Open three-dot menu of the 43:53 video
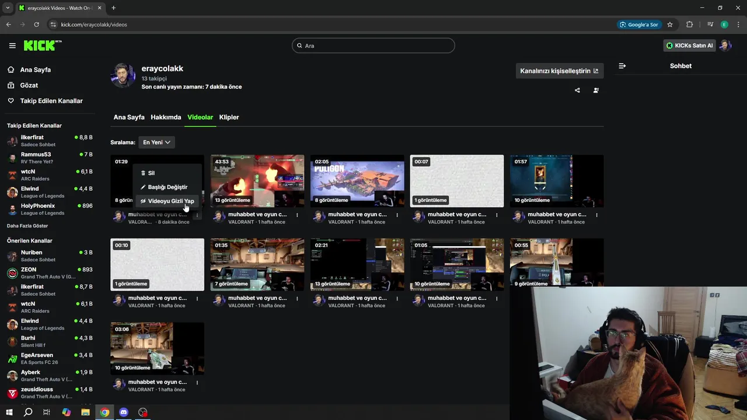The height and width of the screenshot is (420, 747). point(297,215)
